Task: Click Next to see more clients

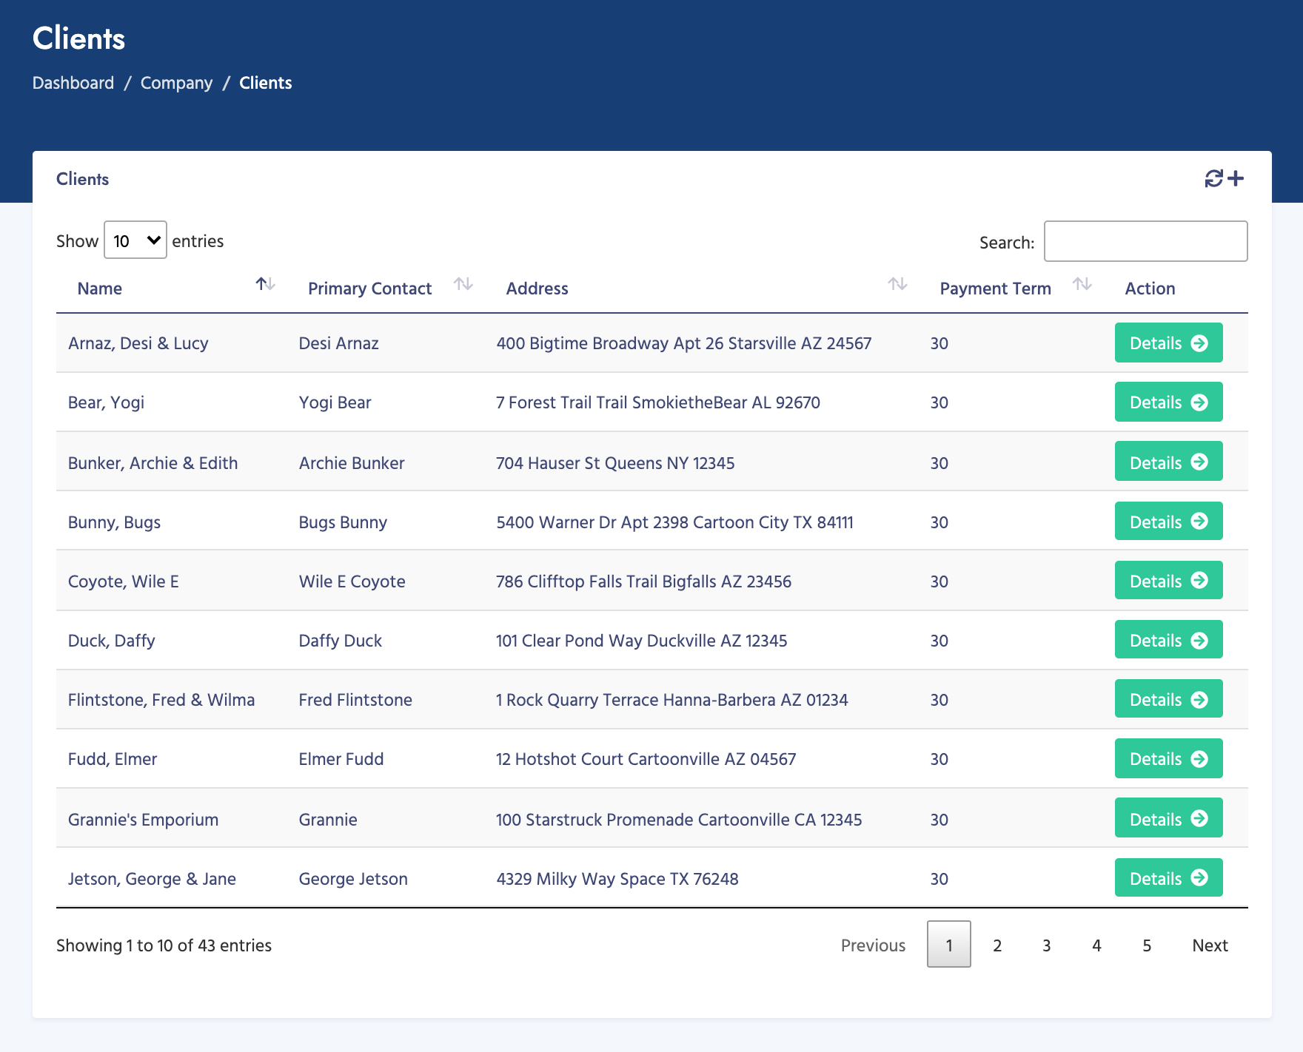Action: 1210,945
